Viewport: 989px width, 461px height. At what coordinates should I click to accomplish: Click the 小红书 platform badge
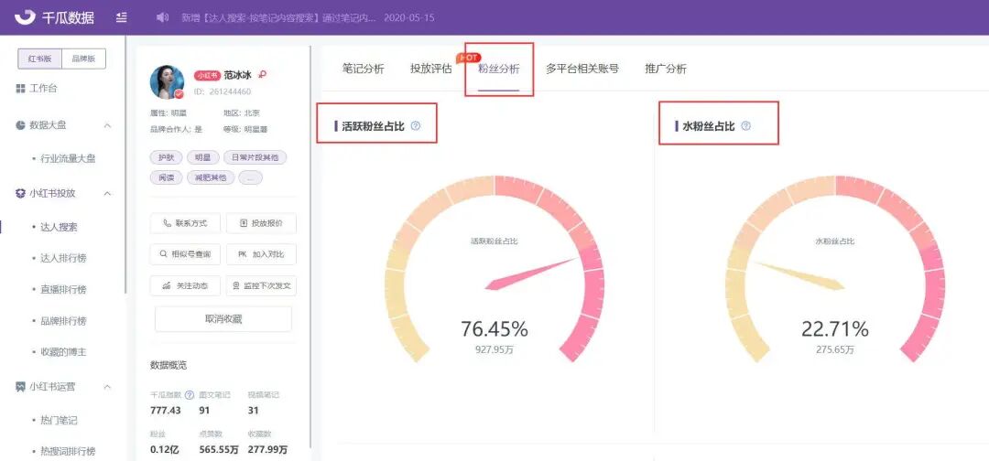point(206,75)
